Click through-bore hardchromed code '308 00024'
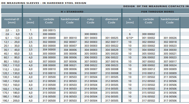Viewport: 189px width, 104px height. click(170, 65)
